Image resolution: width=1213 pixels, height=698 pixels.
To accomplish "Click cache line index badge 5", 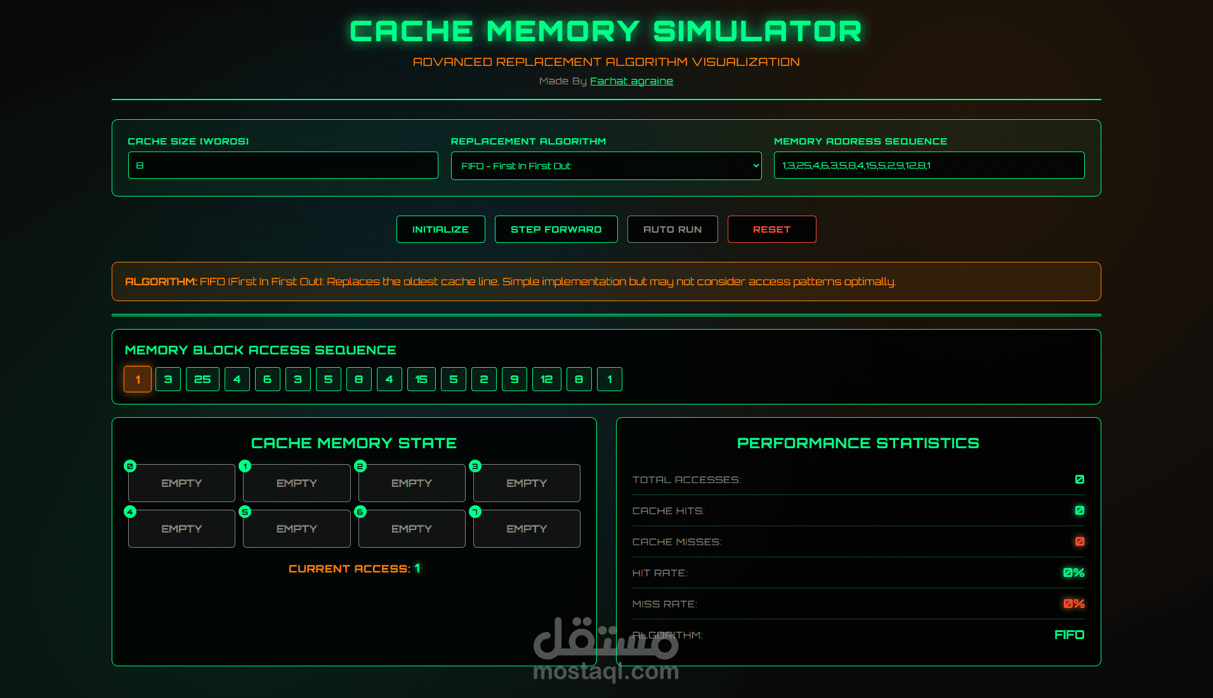I will [245, 512].
